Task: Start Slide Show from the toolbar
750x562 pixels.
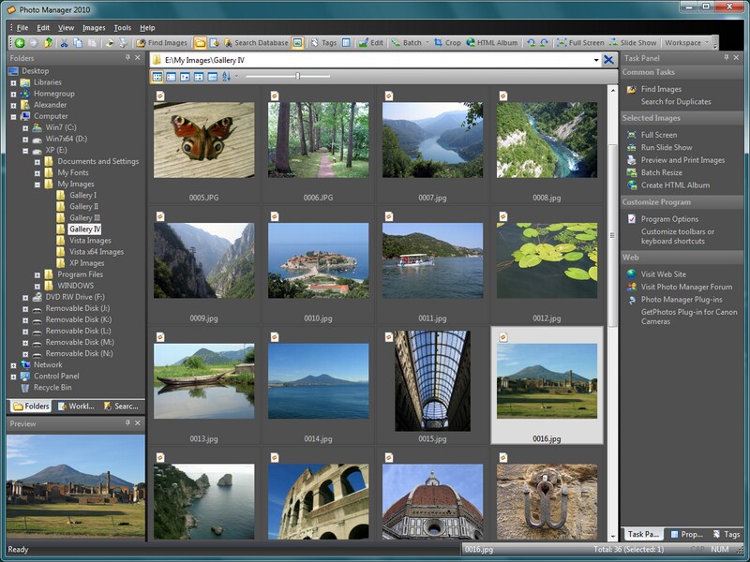Action: tap(632, 42)
